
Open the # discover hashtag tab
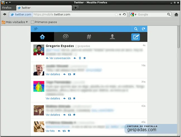coord(89,37)
